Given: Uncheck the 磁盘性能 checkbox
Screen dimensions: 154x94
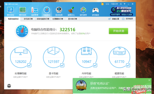Looking at the screenshot, I should [x=128, y=65].
